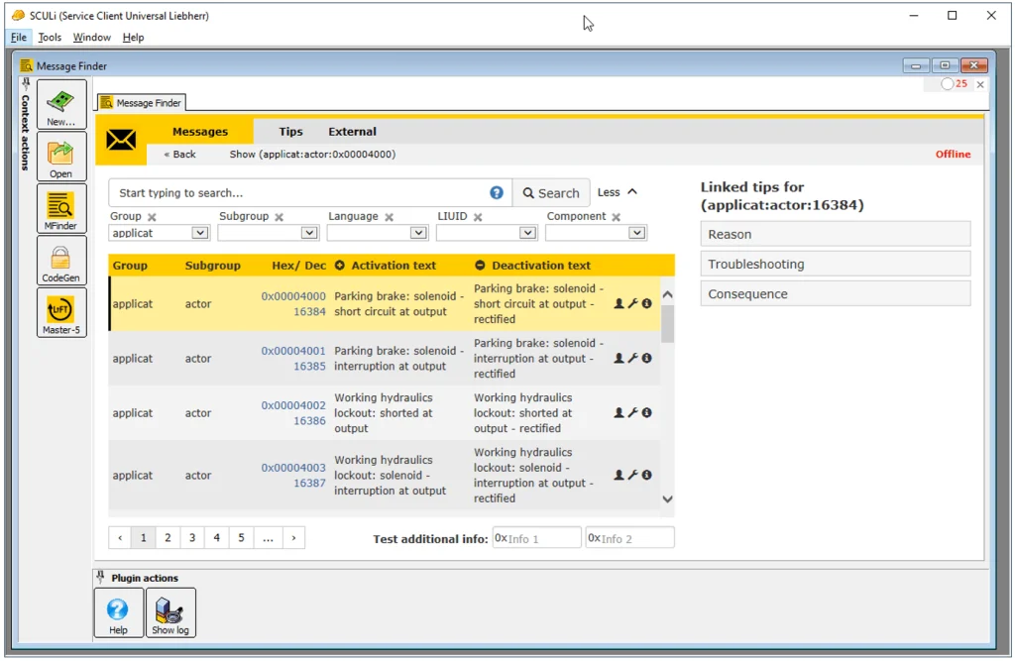1015x661 pixels.
Task: Click the 0x00004003 hex code link
Action: tap(293, 468)
